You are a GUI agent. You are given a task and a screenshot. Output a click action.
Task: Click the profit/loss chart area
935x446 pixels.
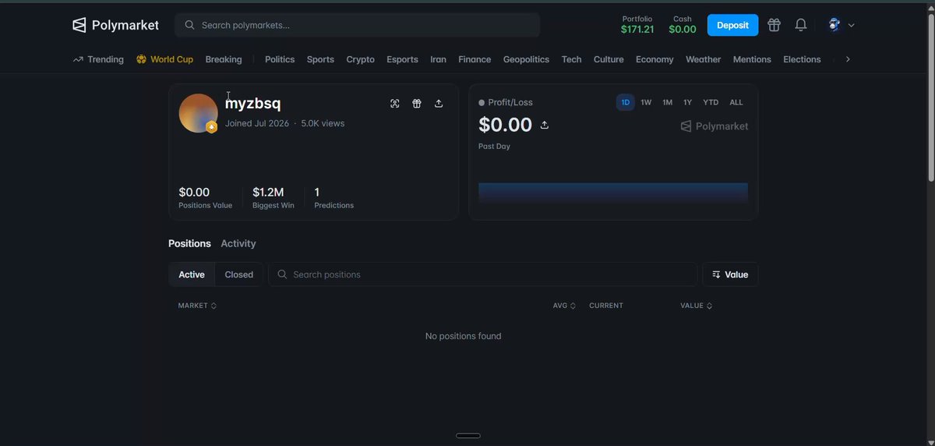click(x=613, y=193)
